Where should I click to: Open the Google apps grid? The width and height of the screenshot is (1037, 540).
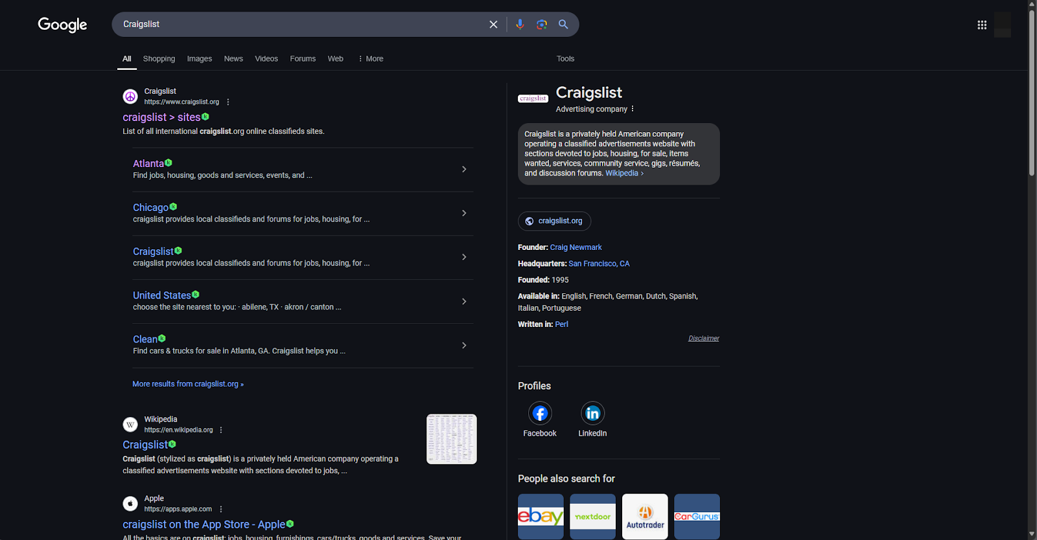click(x=982, y=25)
